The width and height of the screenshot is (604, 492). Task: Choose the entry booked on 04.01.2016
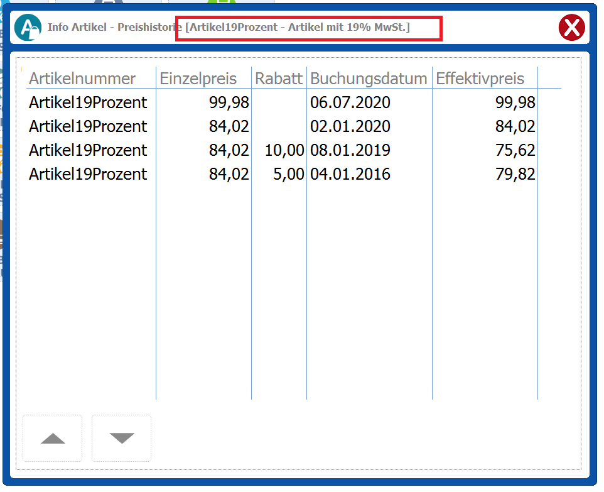tap(350, 174)
